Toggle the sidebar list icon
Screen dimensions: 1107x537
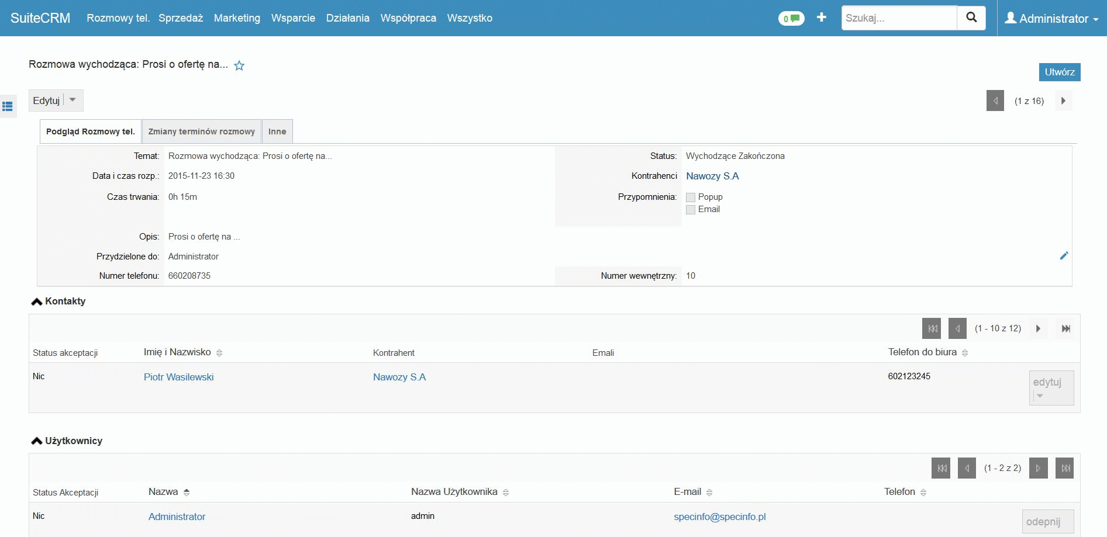point(8,106)
